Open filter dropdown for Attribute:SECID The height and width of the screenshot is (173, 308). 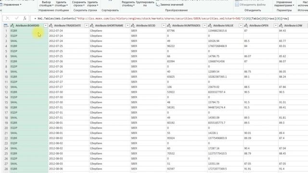(x=164, y=25)
